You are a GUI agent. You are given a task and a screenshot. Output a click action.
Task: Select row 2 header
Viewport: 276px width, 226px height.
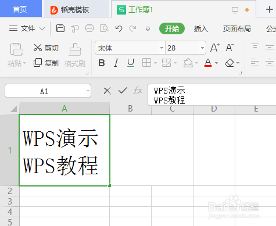(10, 191)
